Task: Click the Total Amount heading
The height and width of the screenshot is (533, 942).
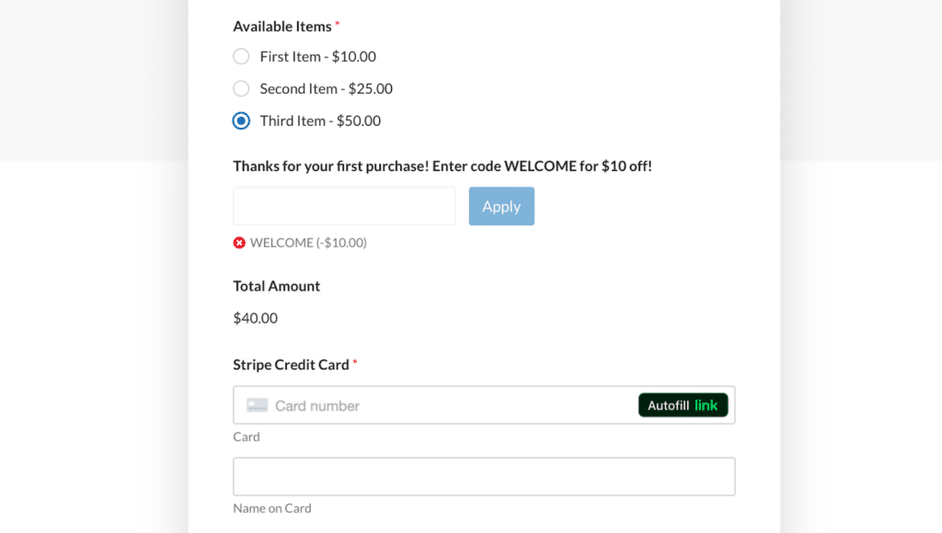Action: click(276, 286)
